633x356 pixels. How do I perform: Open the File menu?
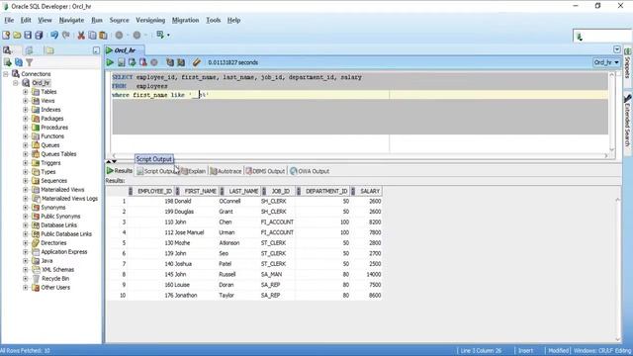click(9, 20)
